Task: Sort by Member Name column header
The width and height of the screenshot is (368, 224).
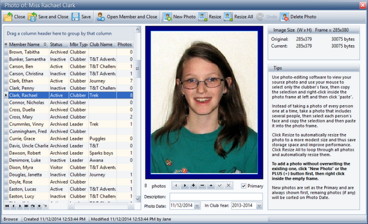Action: click(x=28, y=44)
